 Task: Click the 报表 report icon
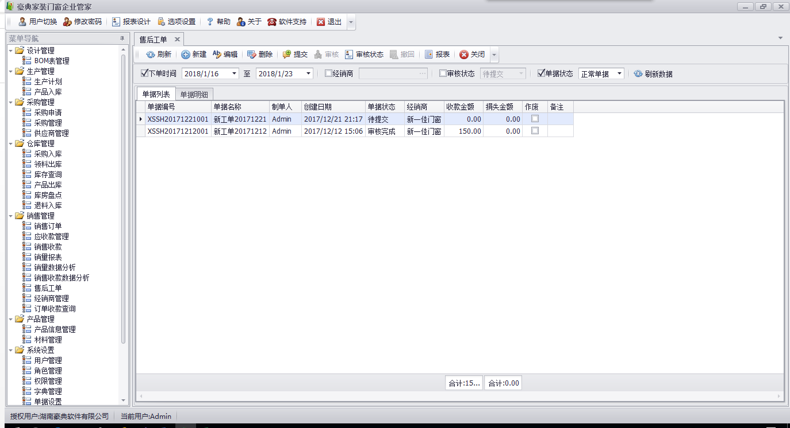(429, 55)
